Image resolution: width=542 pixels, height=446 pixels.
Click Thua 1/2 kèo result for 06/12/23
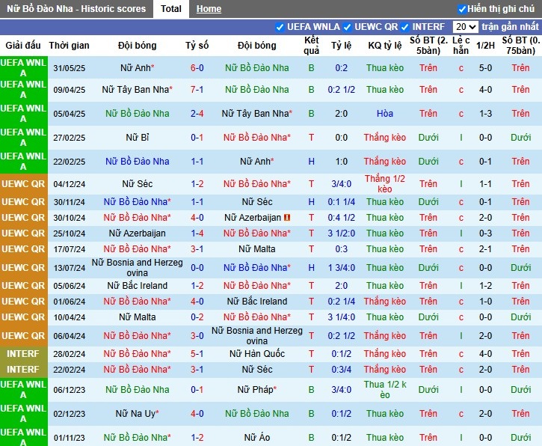coord(385,390)
